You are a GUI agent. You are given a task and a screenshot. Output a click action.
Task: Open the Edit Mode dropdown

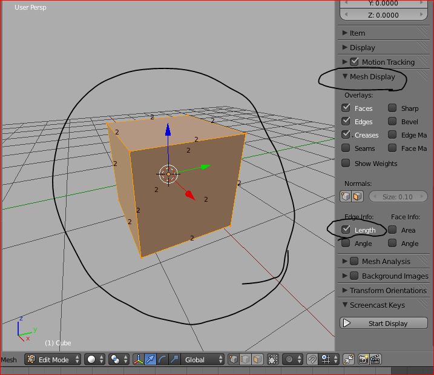53,359
